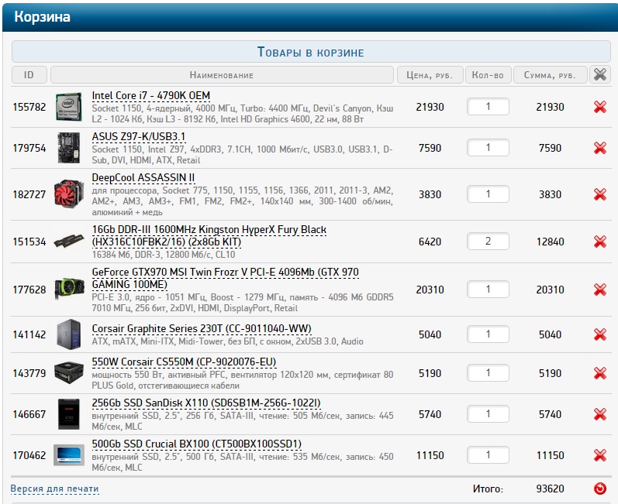This screenshot has width=618, height=504.
Task: Click the Корзина page title
Action: pos(42,17)
